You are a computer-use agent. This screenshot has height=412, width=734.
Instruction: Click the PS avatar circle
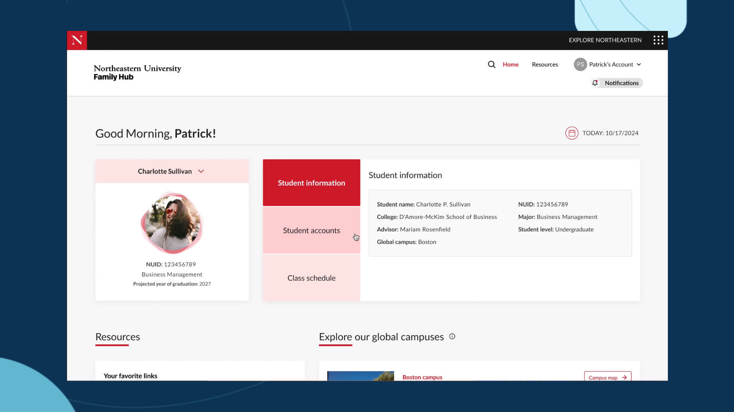click(580, 64)
